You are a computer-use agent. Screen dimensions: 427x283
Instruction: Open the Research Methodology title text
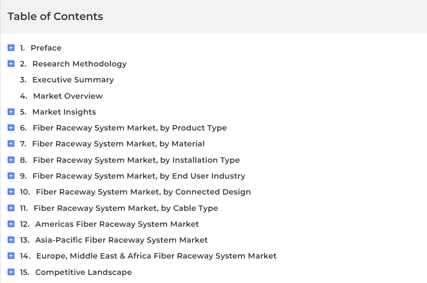click(80, 64)
